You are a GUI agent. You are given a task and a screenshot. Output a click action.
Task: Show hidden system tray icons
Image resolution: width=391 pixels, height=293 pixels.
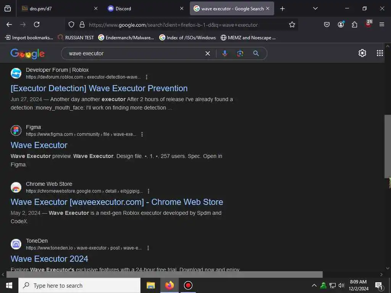point(314,285)
